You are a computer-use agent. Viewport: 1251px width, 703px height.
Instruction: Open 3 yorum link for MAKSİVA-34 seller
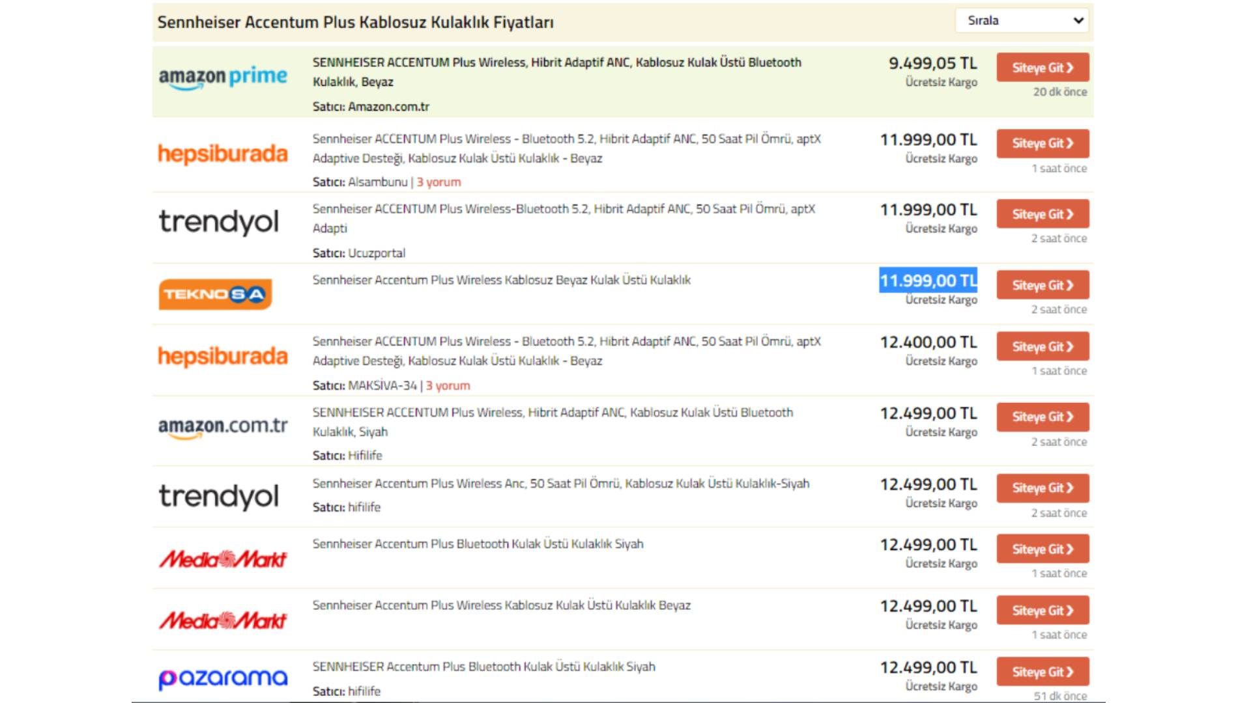(448, 385)
